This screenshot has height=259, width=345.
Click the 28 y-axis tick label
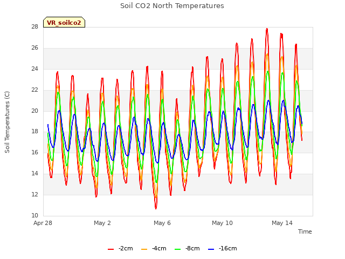coord(34,27)
